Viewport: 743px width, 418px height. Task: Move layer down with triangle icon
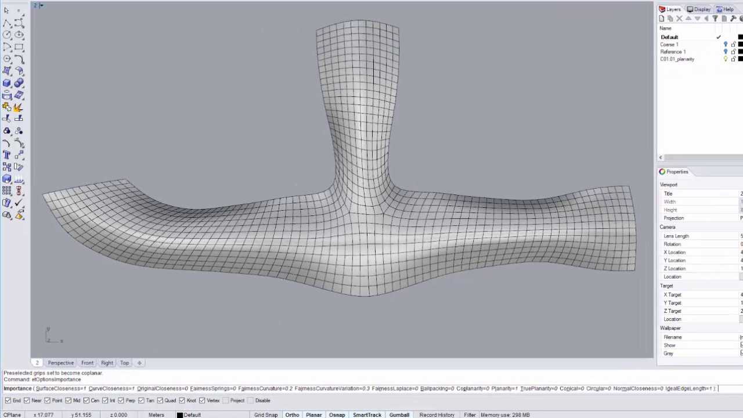(697, 19)
